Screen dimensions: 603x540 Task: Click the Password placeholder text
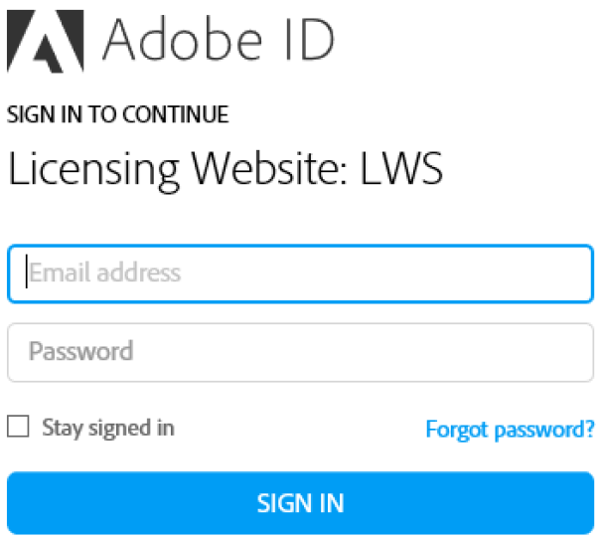click(80, 351)
